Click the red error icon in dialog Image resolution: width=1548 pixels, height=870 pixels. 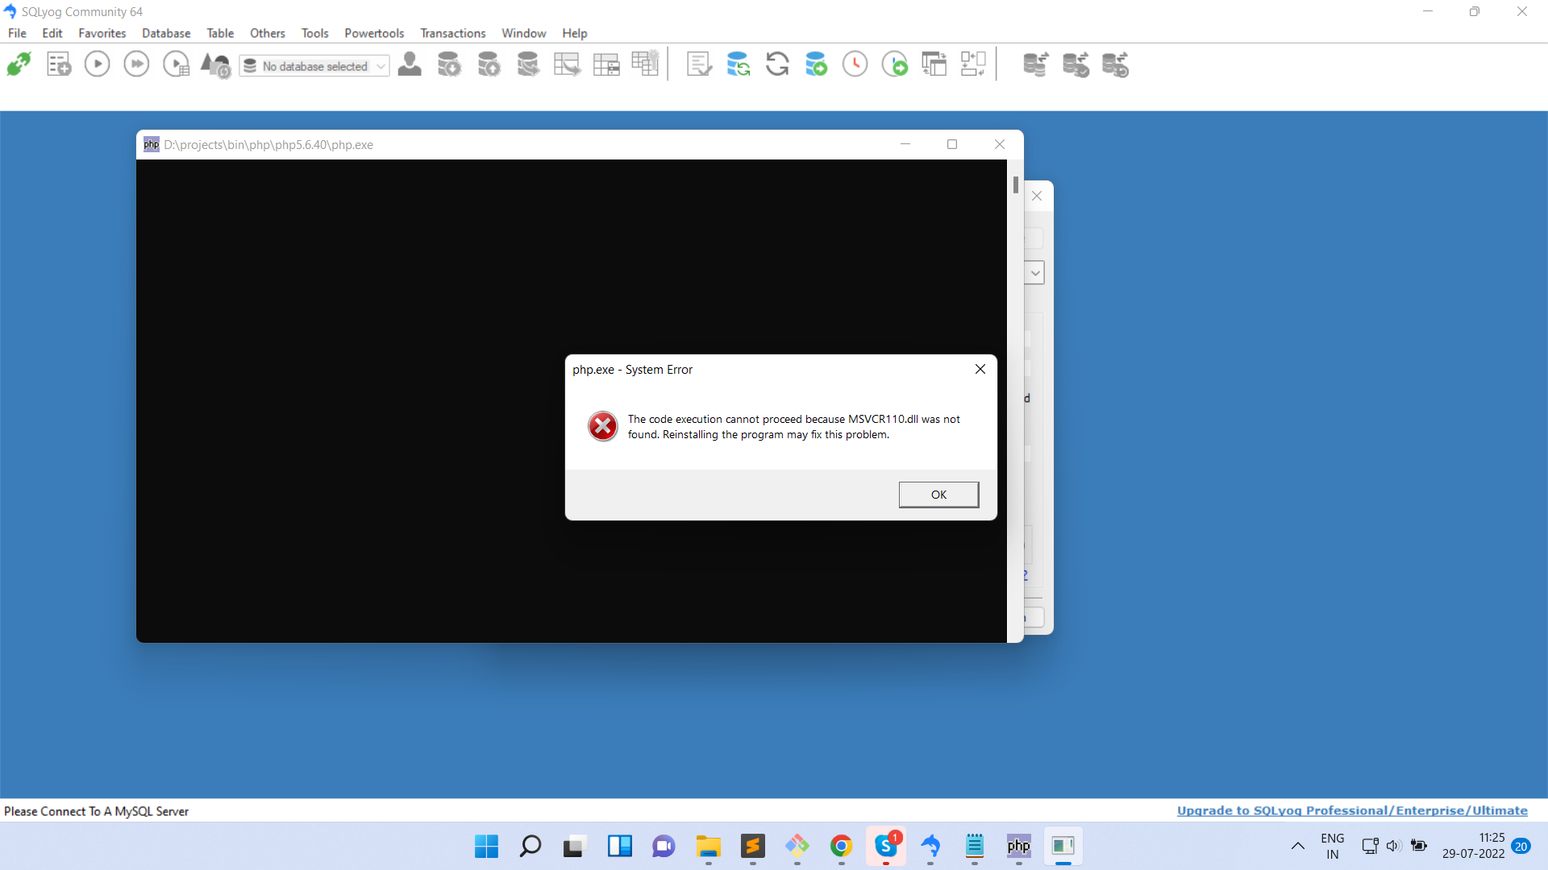point(602,426)
